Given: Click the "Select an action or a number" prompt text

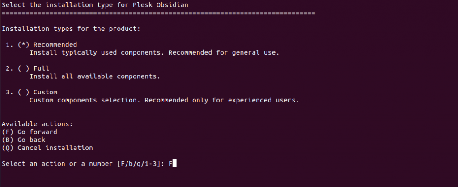Looking at the screenshot, I should click(57, 164).
